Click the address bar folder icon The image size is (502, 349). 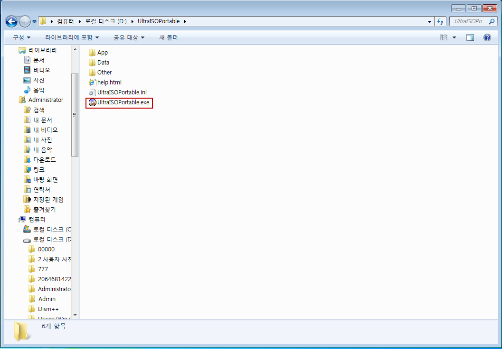click(43, 21)
